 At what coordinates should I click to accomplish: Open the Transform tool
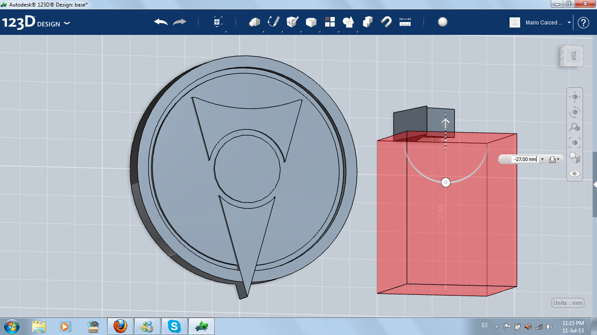[218, 22]
